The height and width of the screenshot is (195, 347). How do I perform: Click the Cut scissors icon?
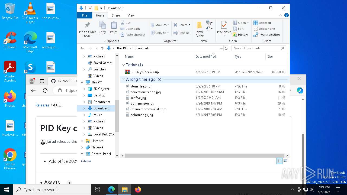(x=123, y=23)
